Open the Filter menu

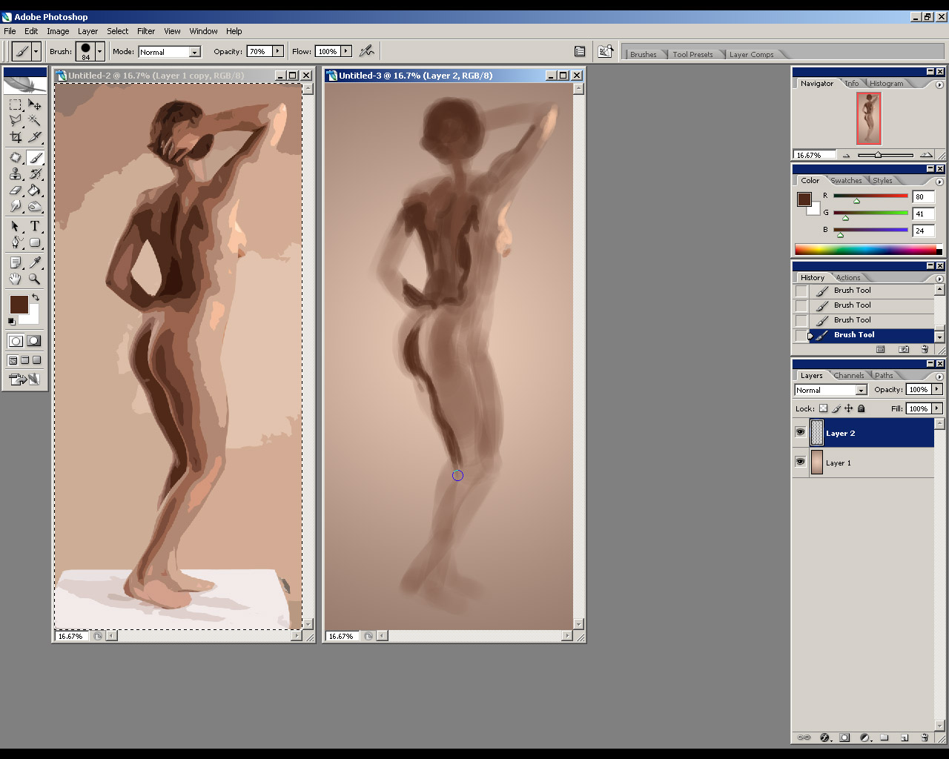pos(146,31)
